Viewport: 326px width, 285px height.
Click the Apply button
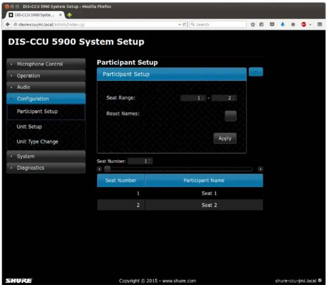225,138
